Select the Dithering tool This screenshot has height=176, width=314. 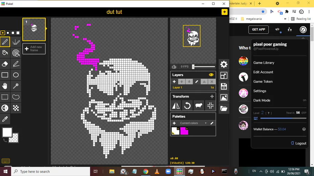(x=16, y=108)
